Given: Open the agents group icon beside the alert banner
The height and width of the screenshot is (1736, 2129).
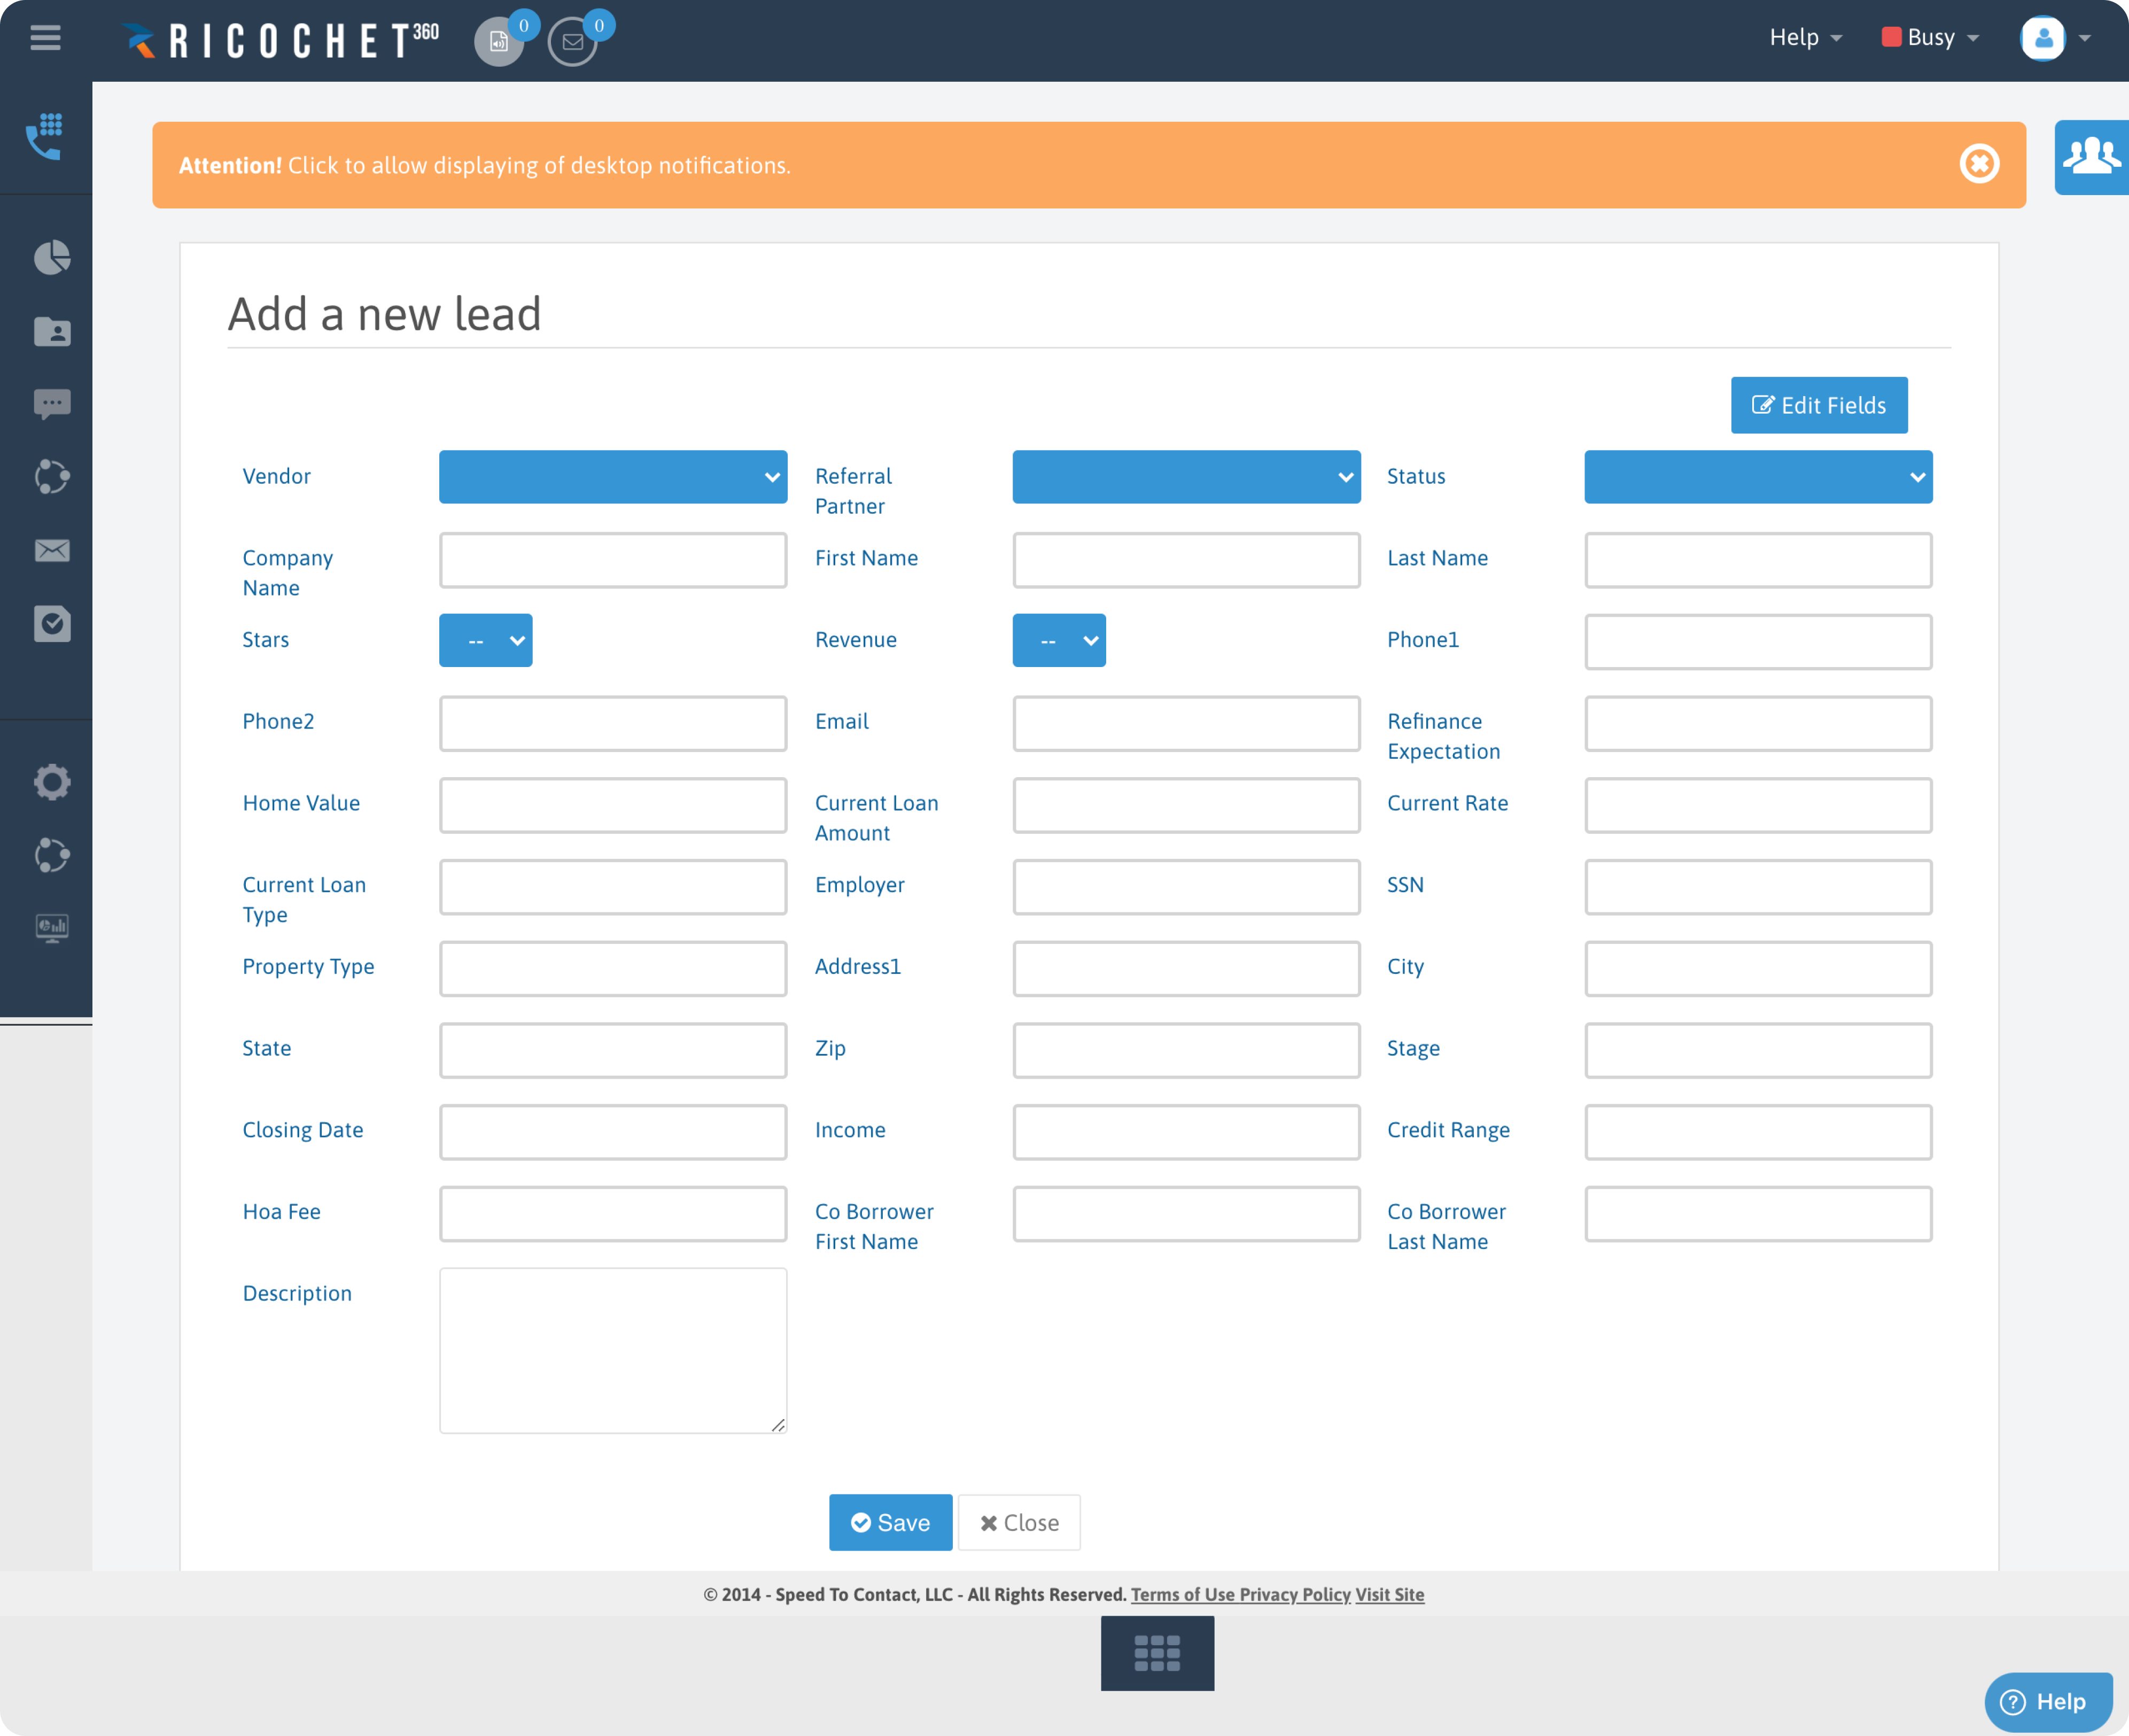Looking at the screenshot, I should point(2091,157).
